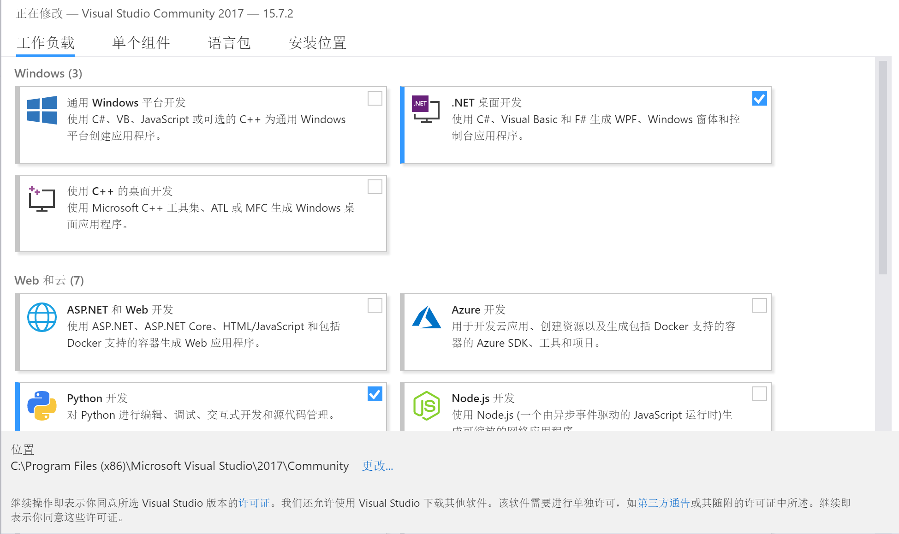Click the ASP.NET globe icon
This screenshot has height=534, width=899.
[x=42, y=317]
